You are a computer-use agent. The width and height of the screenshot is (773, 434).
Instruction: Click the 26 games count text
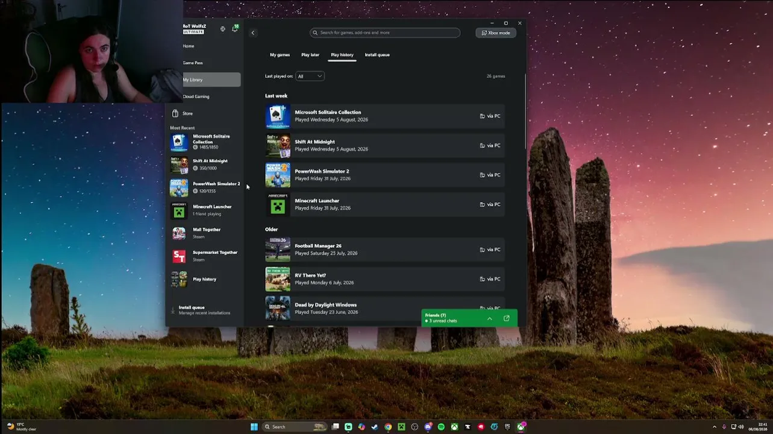(496, 76)
